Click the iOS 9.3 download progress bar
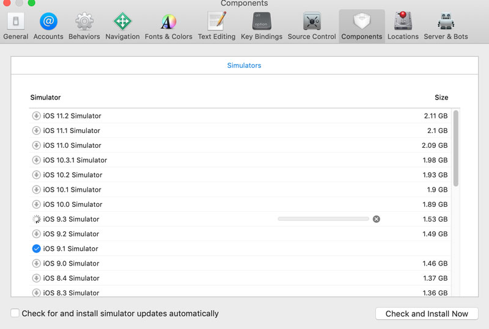 point(323,219)
